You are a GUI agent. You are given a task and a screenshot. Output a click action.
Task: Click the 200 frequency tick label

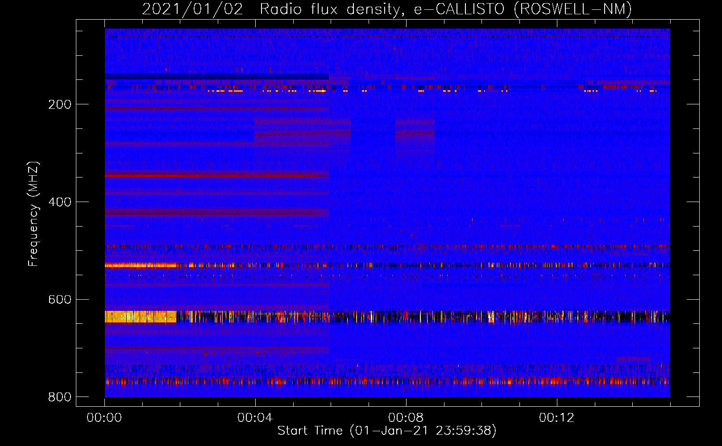point(60,104)
